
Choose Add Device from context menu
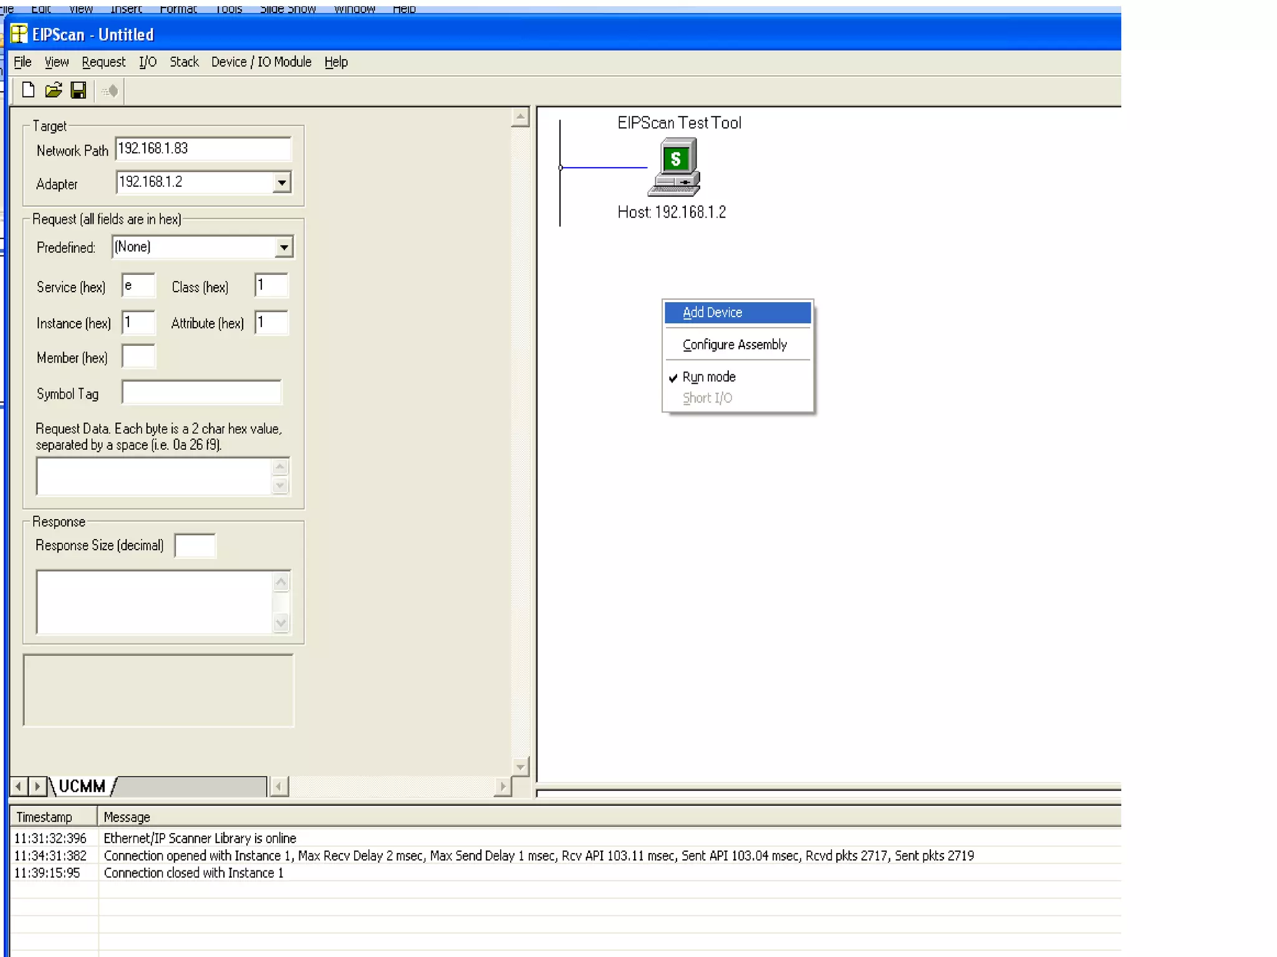pyautogui.click(x=712, y=313)
